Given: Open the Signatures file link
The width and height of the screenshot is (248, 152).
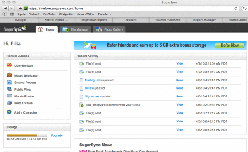Looking at the screenshot, I should pos(92,96).
